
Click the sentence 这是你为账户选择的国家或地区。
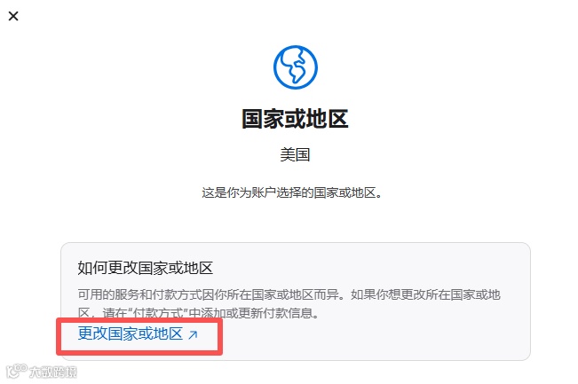pos(291,192)
